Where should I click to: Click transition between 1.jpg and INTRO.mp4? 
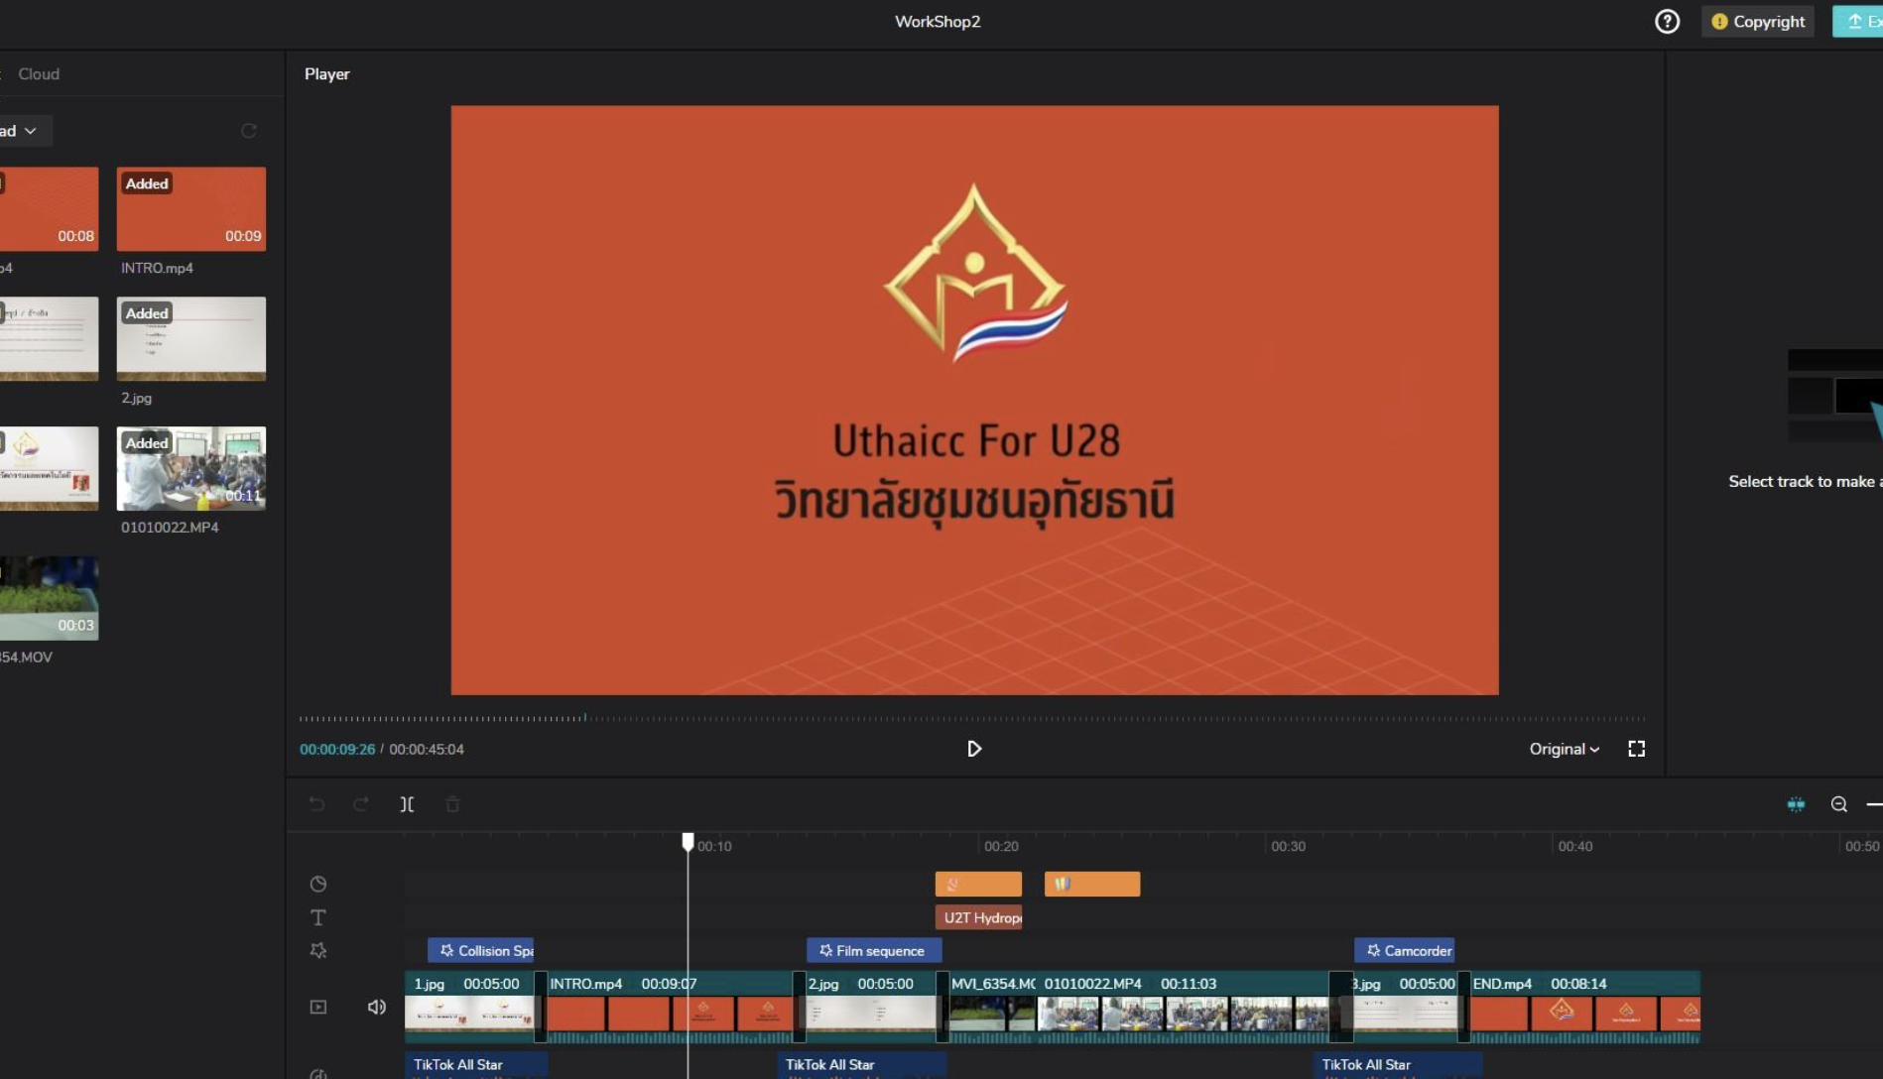[541, 1007]
